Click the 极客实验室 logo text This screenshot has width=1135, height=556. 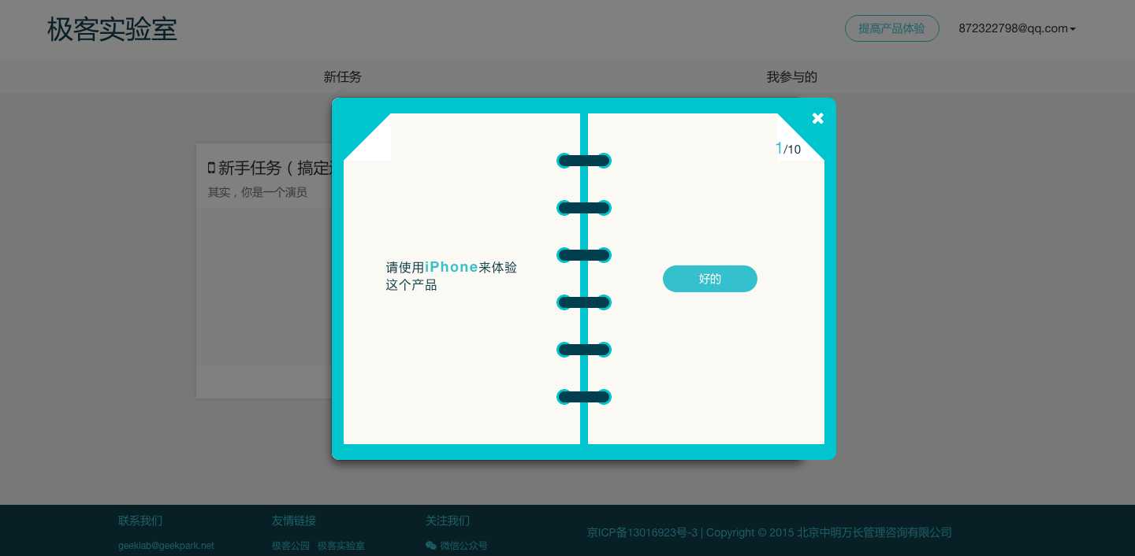point(112,29)
